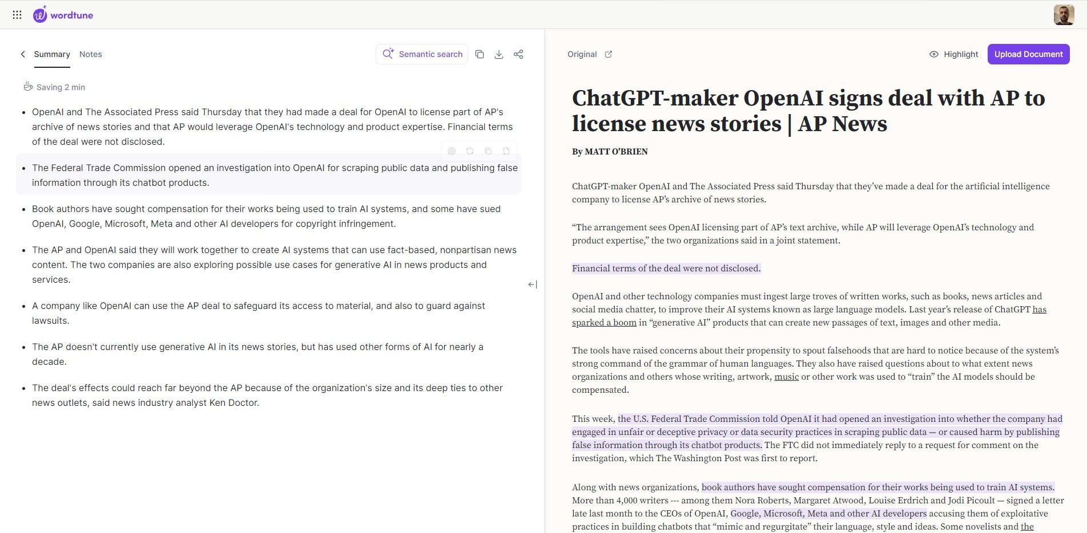Click external-link icon beside Original
The width and height of the screenshot is (1087, 533).
coord(609,54)
